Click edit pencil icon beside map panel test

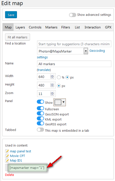coord(7,151)
